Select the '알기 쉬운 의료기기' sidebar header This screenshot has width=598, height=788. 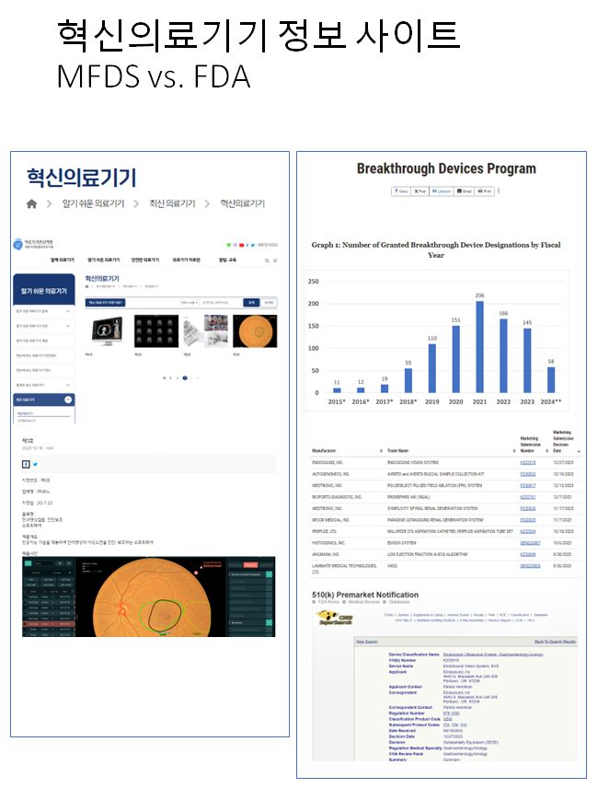pyautogui.click(x=43, y=291)
